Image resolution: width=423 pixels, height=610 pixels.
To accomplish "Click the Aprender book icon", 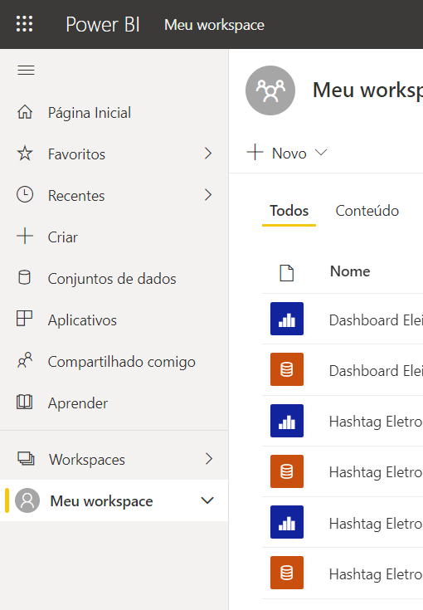I will (25, 402).
